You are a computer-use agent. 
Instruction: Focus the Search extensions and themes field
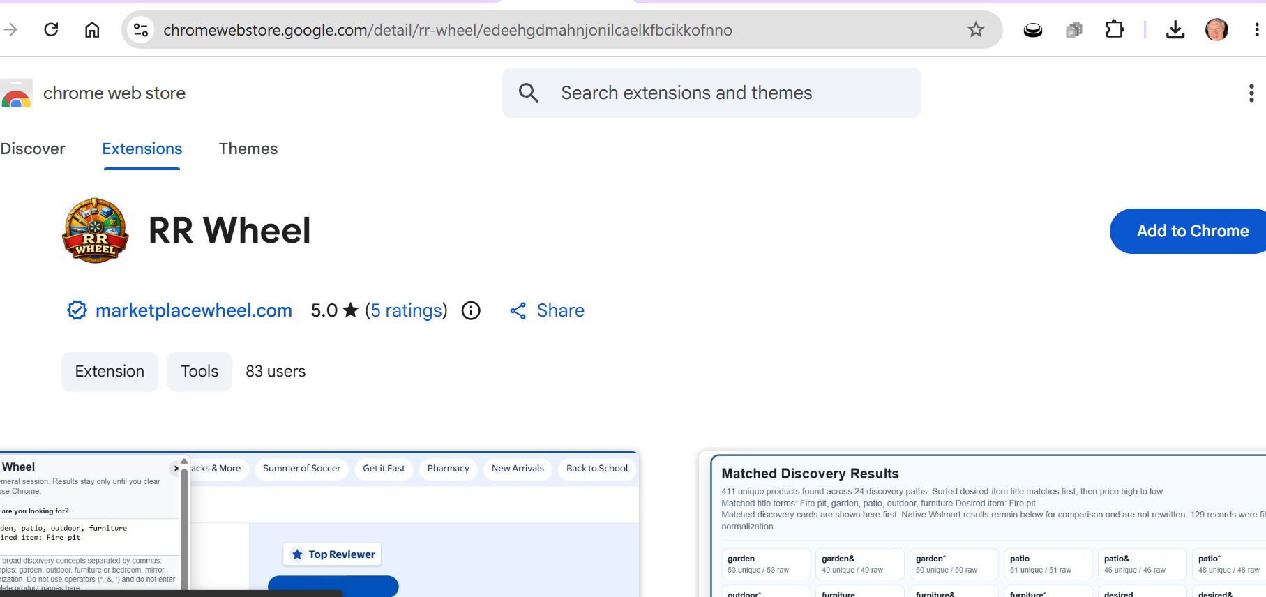tap(711, 93)
